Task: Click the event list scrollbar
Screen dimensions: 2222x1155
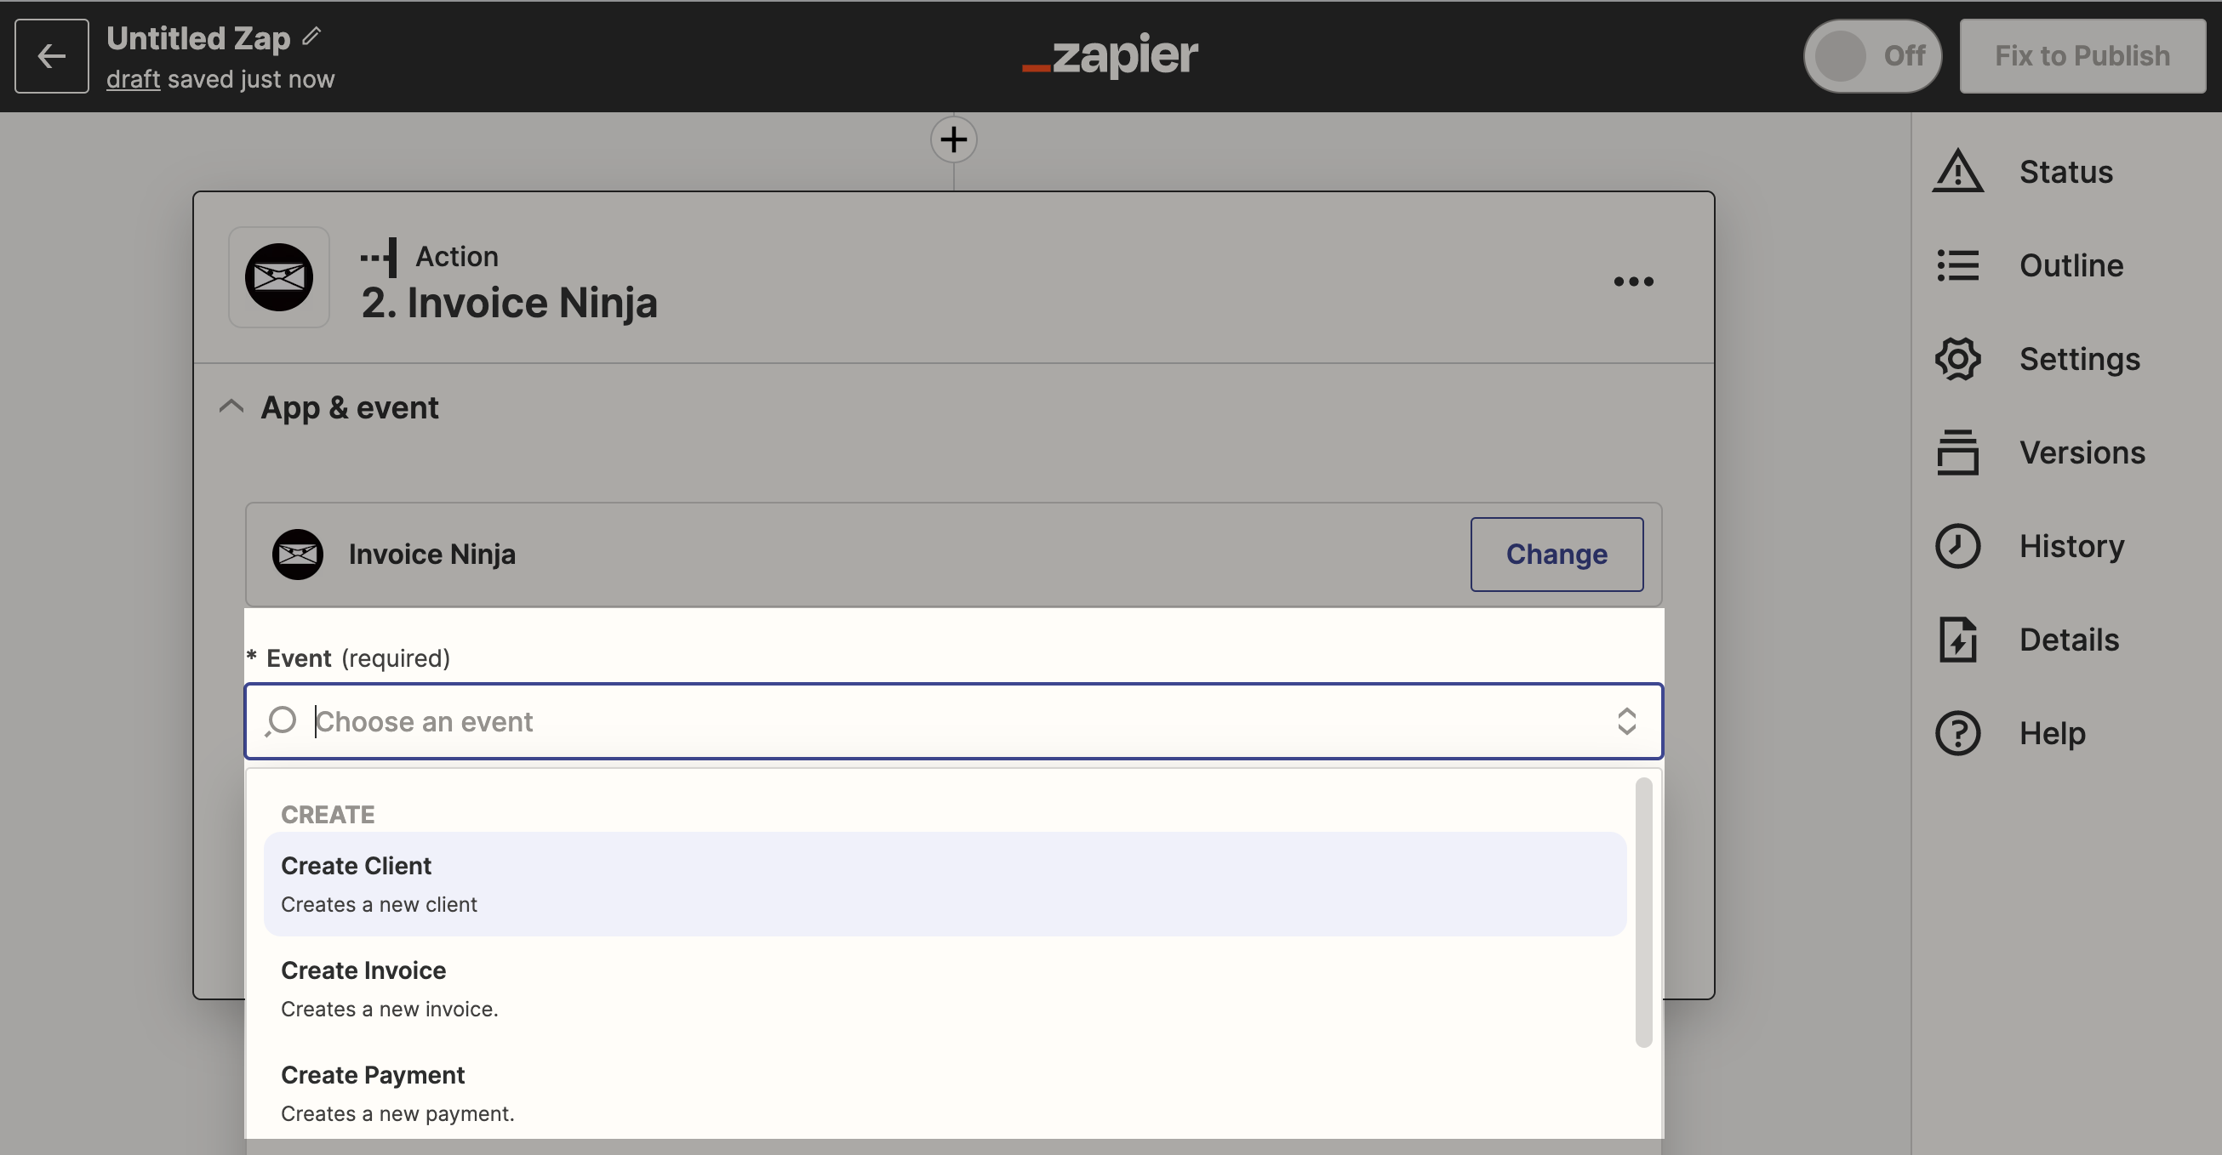Action: click(x=1643, y=912)
